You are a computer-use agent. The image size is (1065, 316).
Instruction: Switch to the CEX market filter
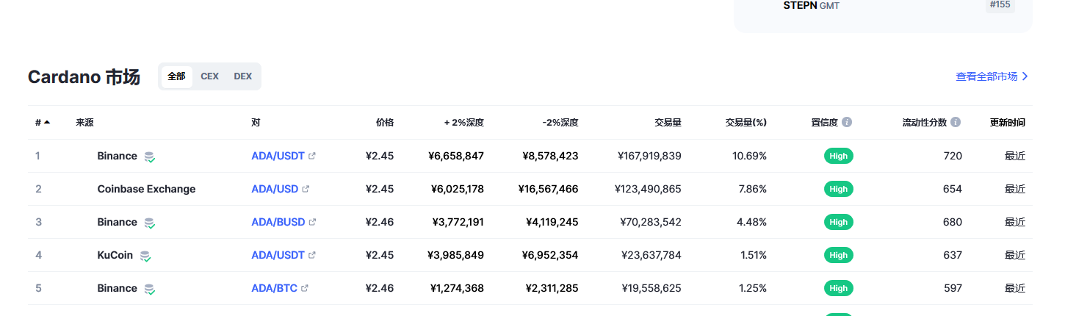[x=209, y=76]
